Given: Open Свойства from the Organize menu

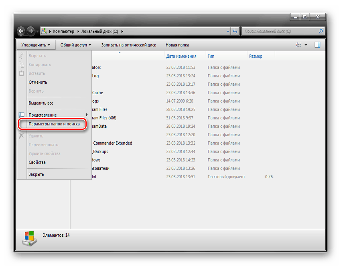Looking at the screenshot, I should click(x=37, y=162).
